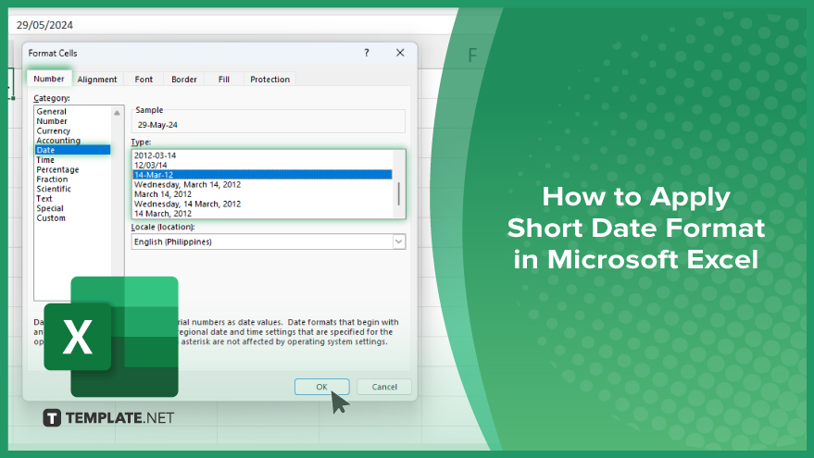Click the Cancel button

click(384, 387)
